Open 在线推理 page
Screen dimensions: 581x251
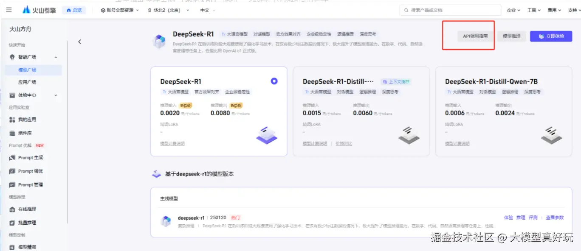point(27,209)
